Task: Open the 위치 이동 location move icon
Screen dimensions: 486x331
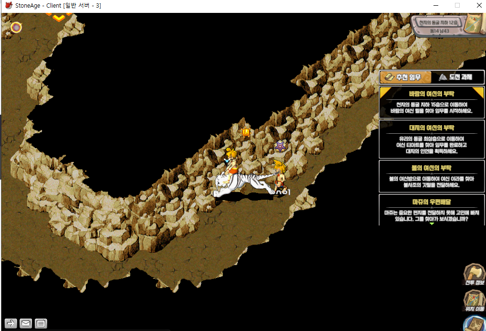Action: click(474, 300)
